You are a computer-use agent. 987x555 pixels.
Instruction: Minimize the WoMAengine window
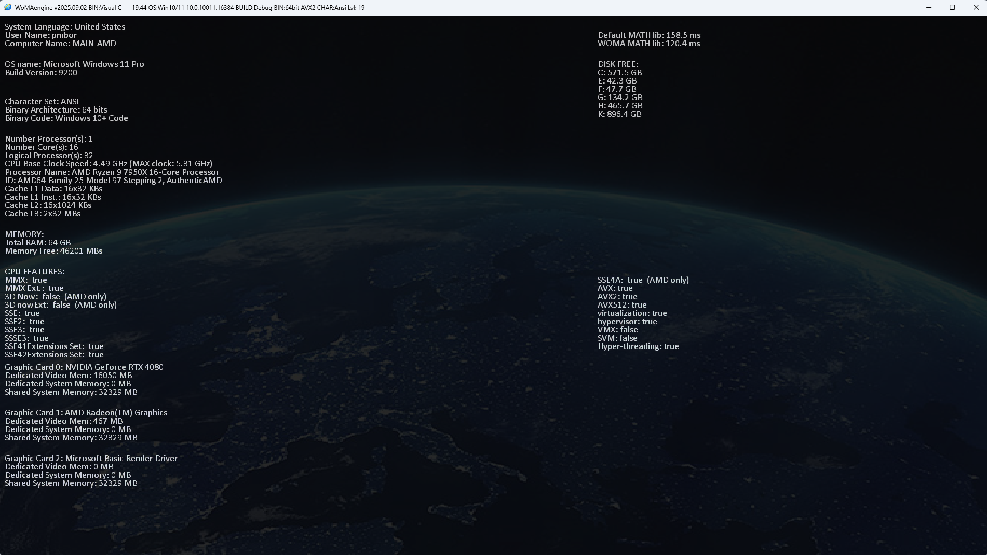click(929, 7)
